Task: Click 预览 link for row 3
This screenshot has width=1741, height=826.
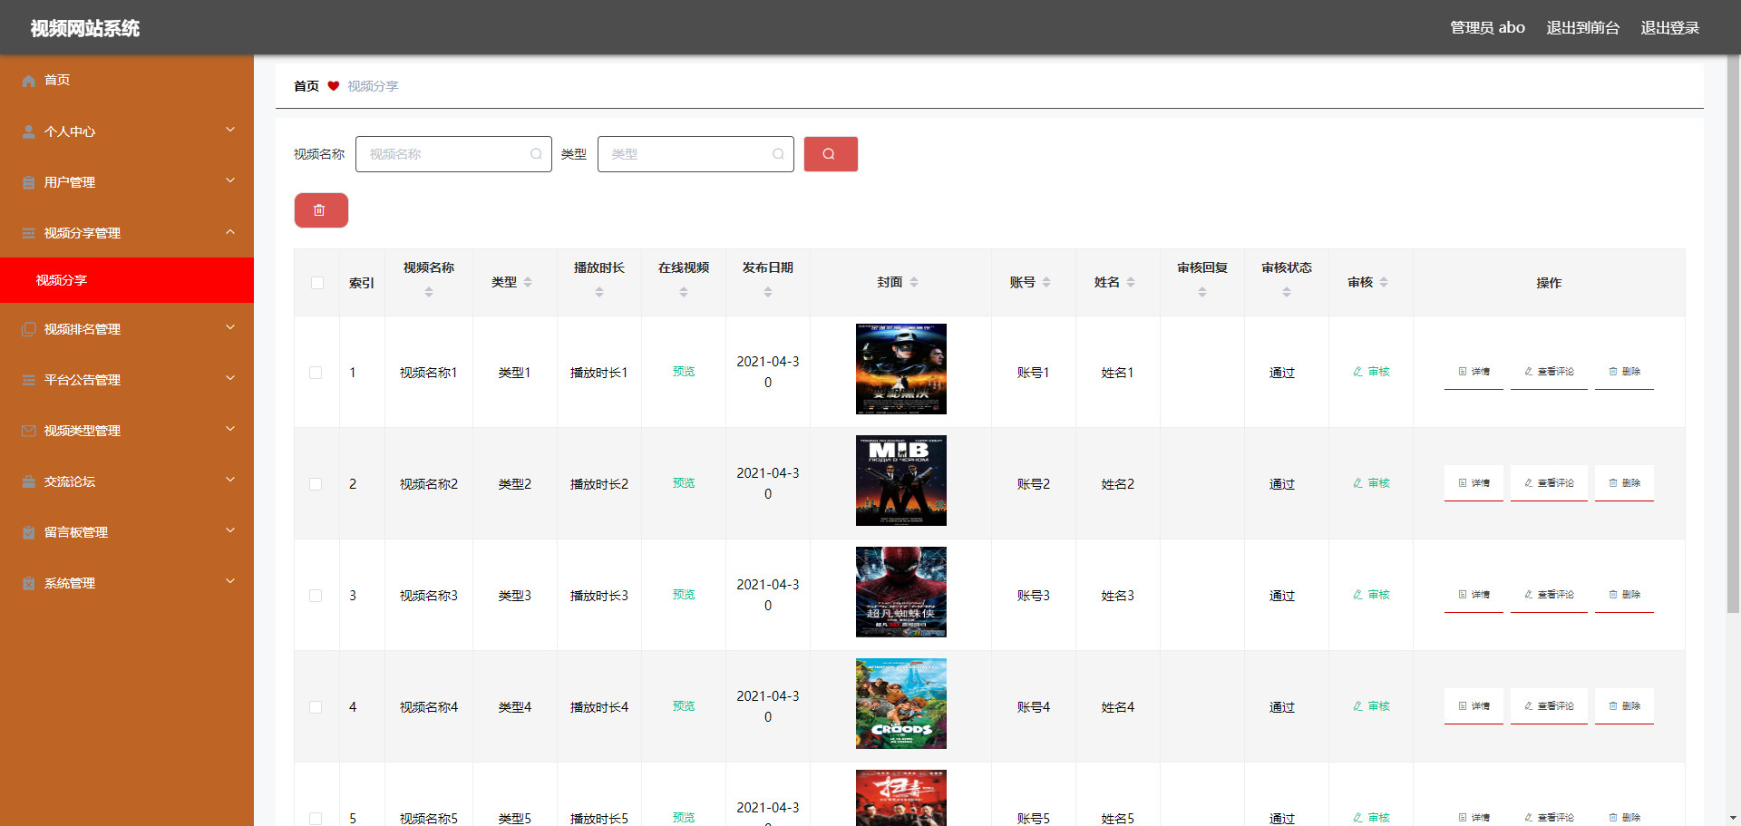Action: click(684, 595)
